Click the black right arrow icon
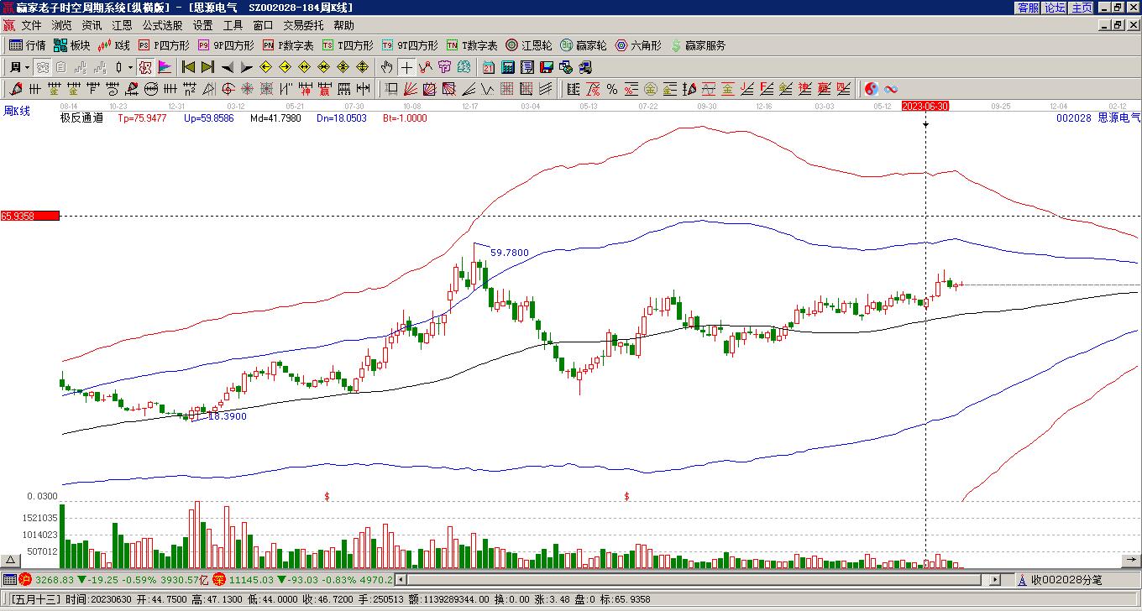 (x=247, y=67)
